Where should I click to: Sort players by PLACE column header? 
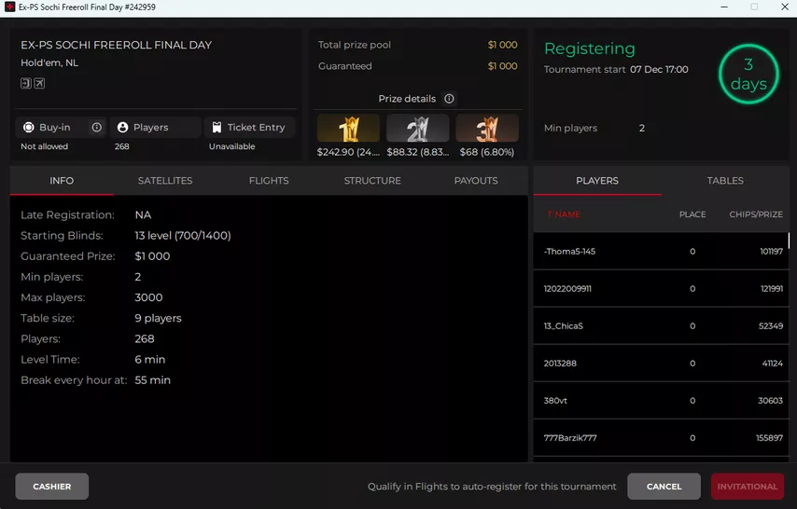point(692,214)
